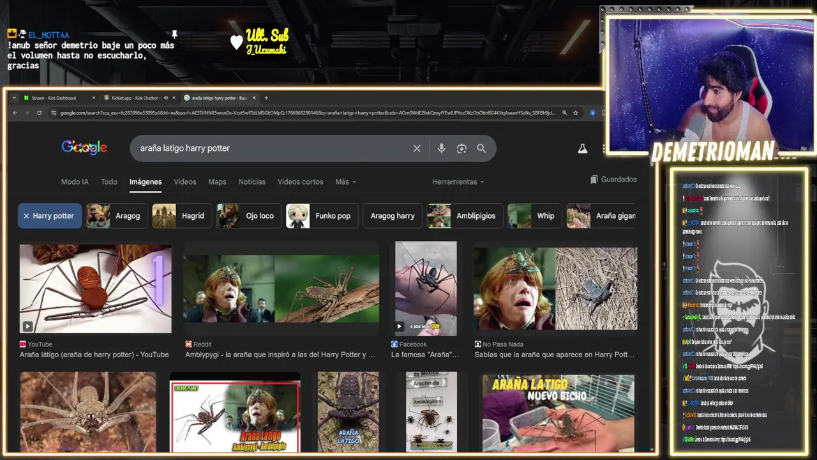This screenshot has height=460, width=817.
Task: Click the zoom magnifier in the address bar
Action: click(564, 113)
